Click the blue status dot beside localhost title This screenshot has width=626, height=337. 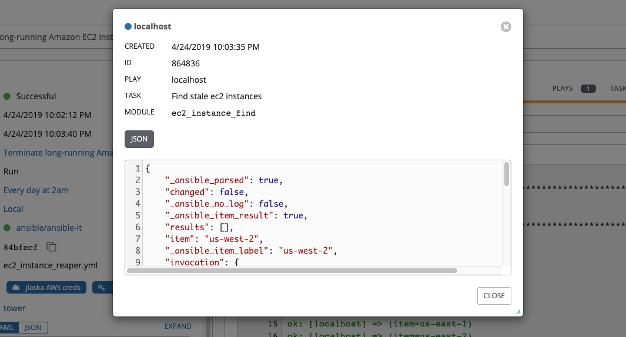pyautogui.click(x=128, y=26)
